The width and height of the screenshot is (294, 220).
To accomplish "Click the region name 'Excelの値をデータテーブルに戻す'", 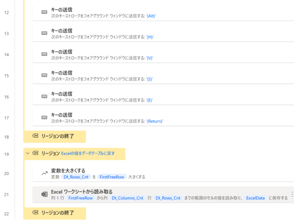I will [88, 154].
